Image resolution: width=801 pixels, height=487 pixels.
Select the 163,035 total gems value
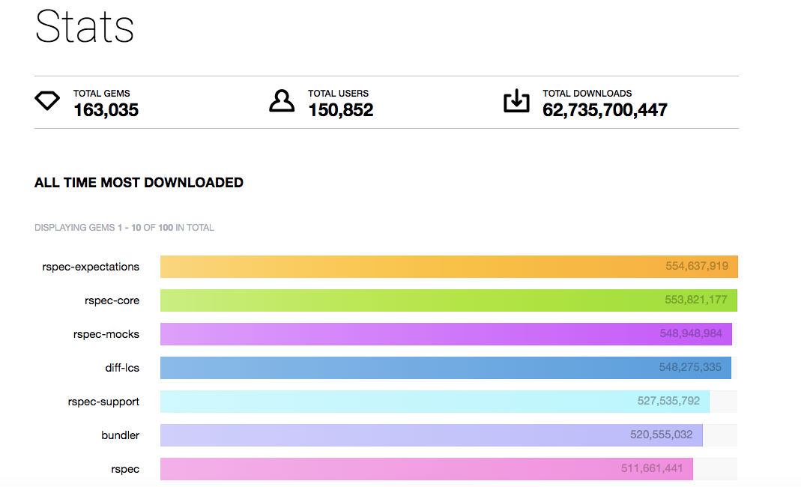(106, 110)
